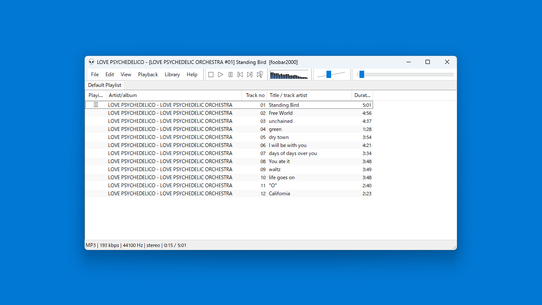The width and height of the screenshot is (542, 305).
Task: Sort by Track no column header
Action: (x=254, y=95)
